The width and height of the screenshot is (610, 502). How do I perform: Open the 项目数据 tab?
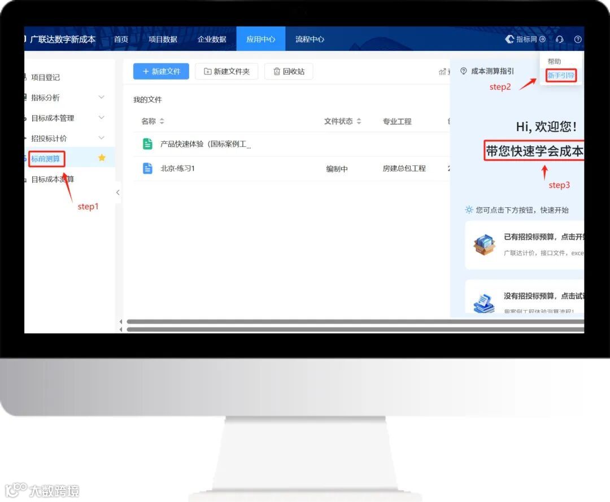pos(163,40)
